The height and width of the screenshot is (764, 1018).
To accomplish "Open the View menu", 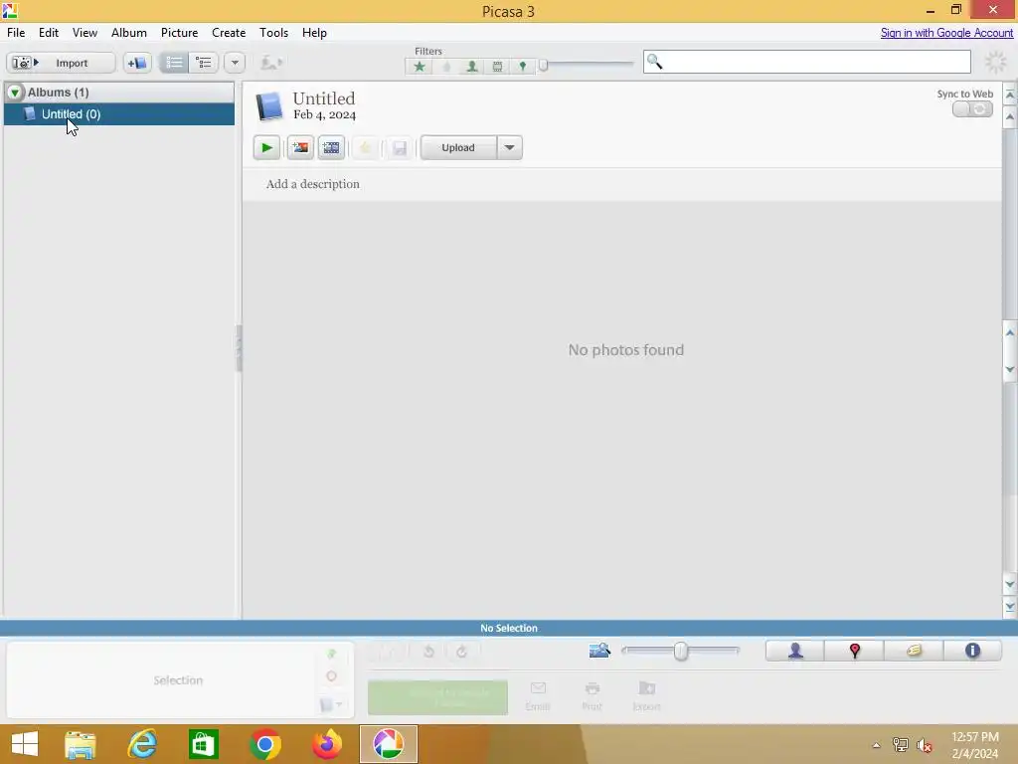I will [85, 33].
